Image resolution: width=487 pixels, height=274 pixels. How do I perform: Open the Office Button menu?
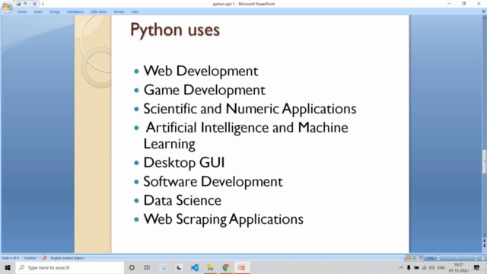pos(7,7)
